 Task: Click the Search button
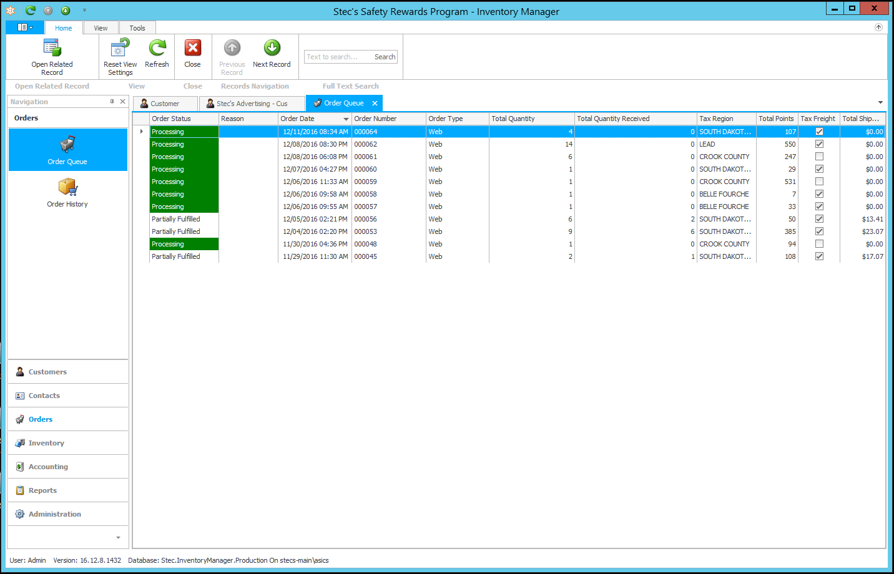385,57
